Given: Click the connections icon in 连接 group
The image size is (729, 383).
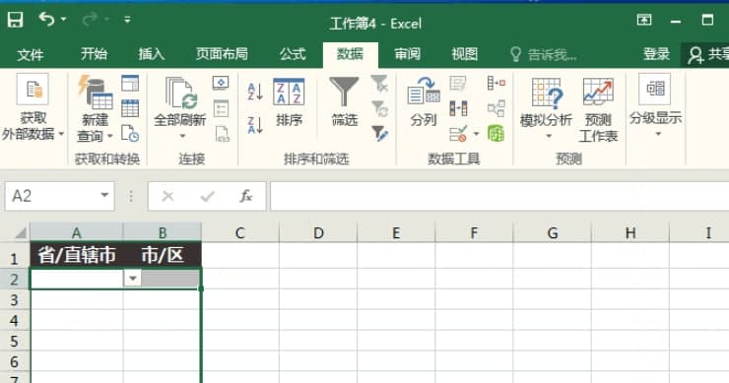Looking at the screenshot, I should pos(221,84).
